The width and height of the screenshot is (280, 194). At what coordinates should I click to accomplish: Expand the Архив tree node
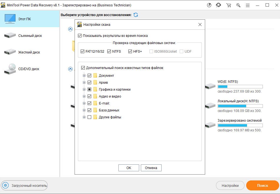[x=84, y=83]
